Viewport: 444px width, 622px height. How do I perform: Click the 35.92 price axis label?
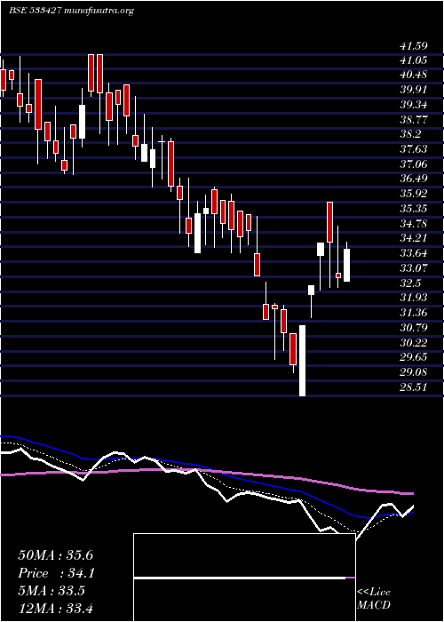pos(414,194)
